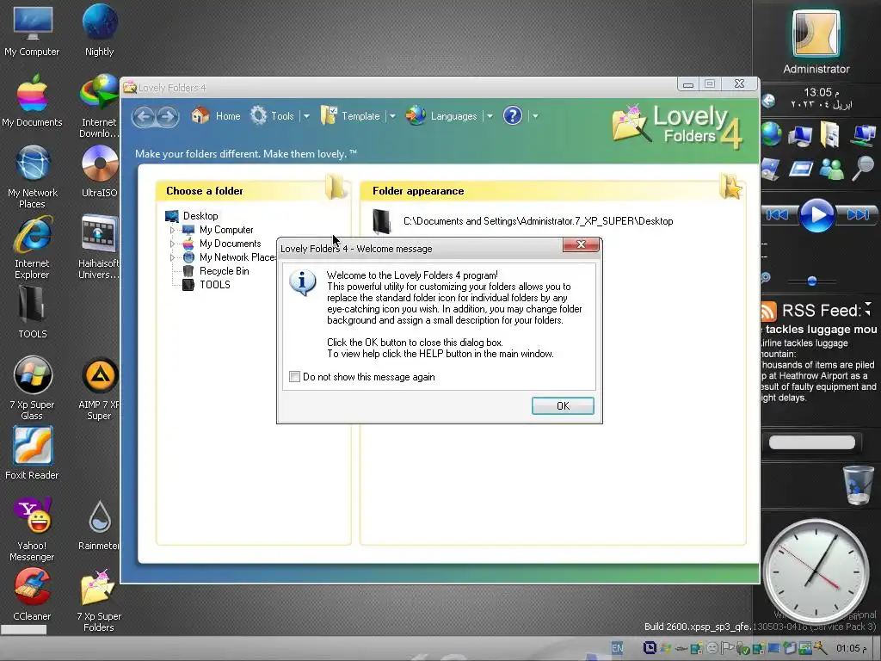Click the blue Help question mark icon
881x661 pixels.
[513, 116]
